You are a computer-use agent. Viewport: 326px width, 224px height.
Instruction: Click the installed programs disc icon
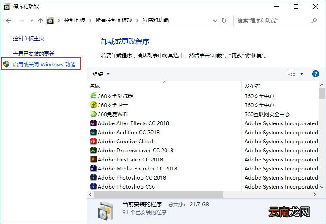coord(106,211)
